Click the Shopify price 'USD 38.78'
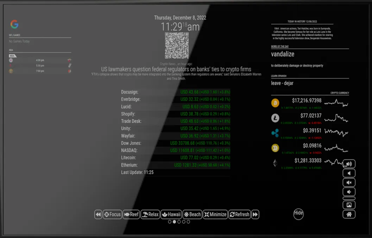372x238 pixels. [189, 114]
